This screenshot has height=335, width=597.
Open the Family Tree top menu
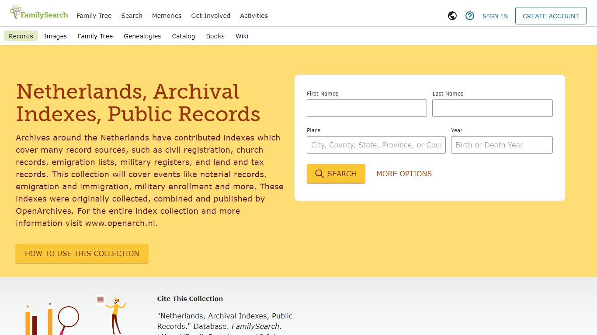click(94, 16)
